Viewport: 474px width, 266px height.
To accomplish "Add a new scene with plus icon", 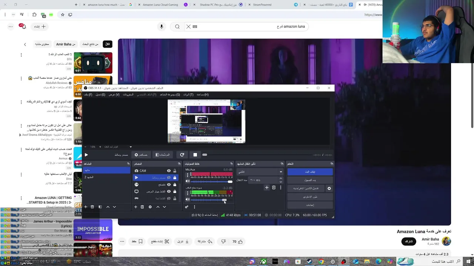I will coord(86,207).
